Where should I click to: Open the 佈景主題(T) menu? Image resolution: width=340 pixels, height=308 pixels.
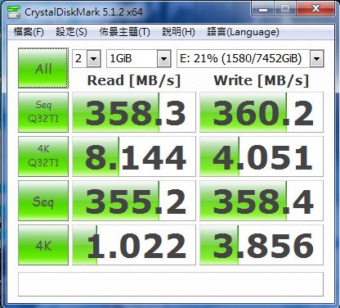click(124, 32)
